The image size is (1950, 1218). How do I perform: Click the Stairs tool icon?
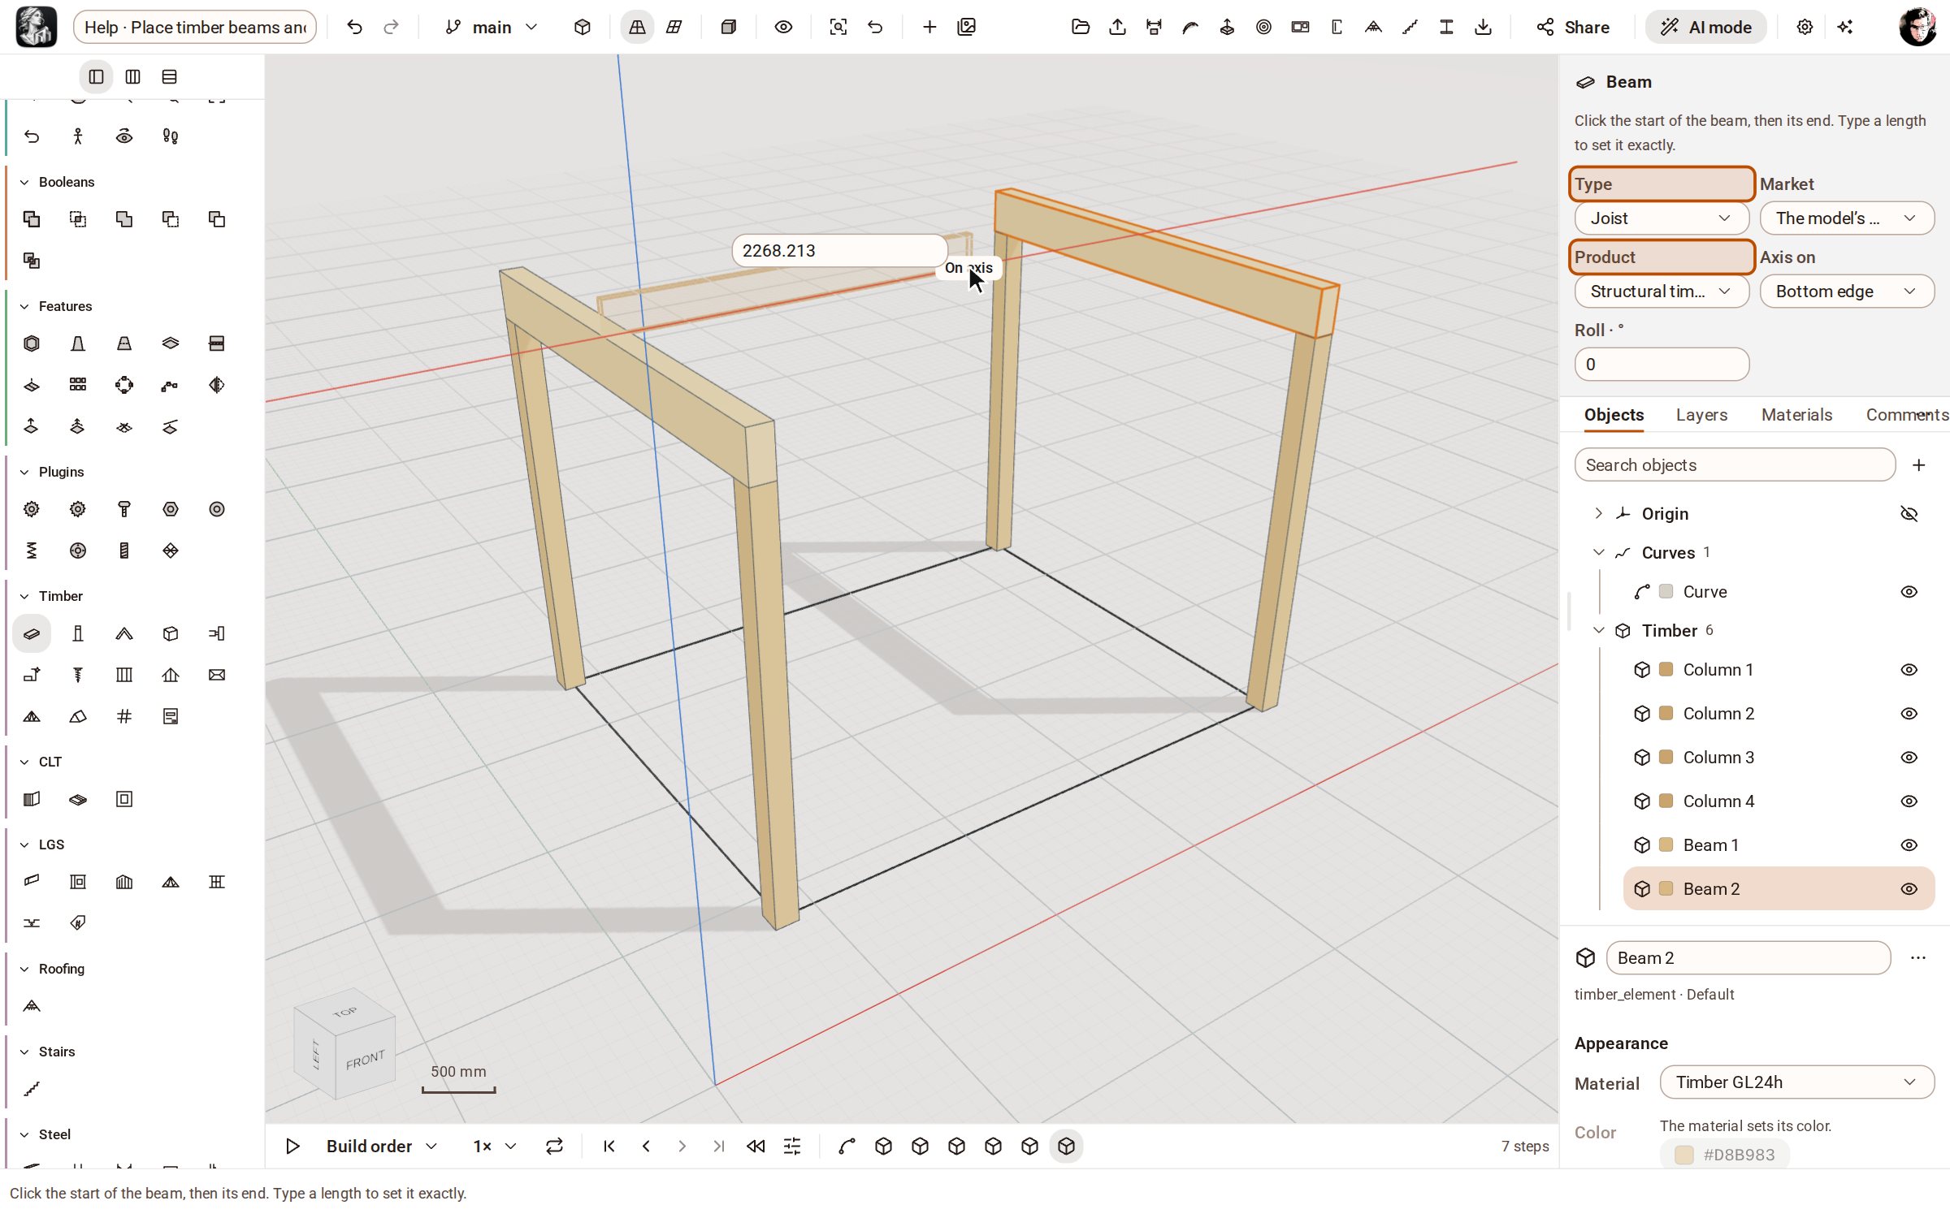32,1089
